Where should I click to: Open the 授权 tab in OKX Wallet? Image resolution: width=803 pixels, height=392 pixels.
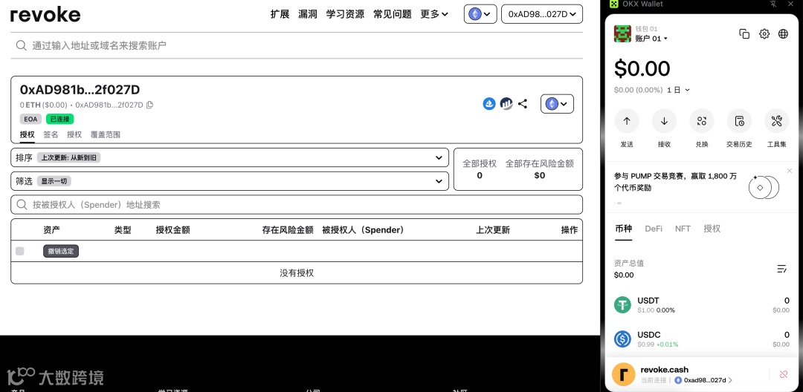(712, 229)
